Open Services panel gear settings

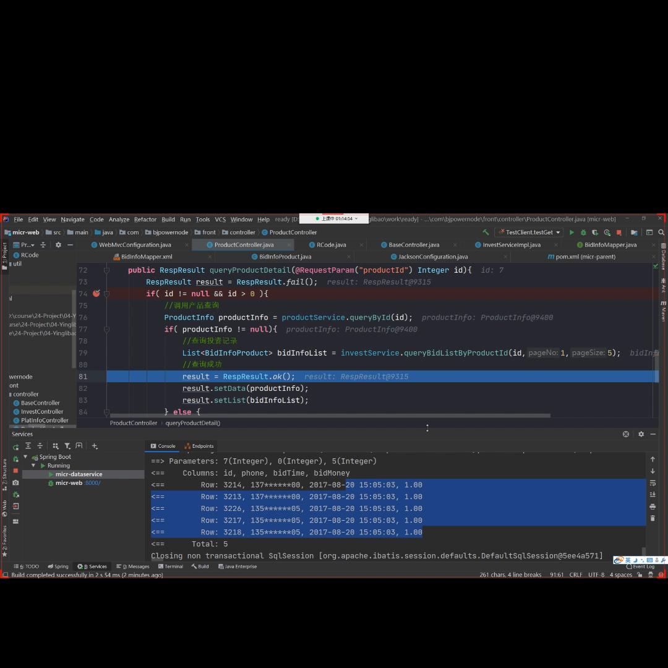click(641, 434)
